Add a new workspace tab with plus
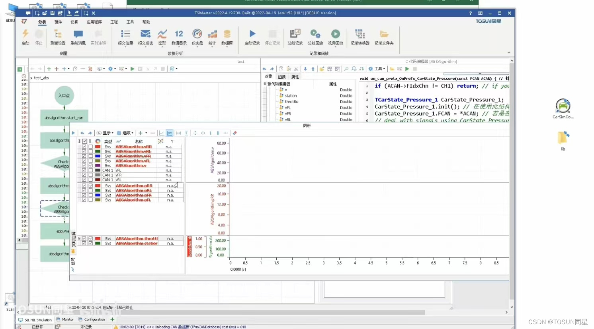Image resolution: width=594 pixels, height=329 pixels. pyautogui.click(x=112, y=319)
